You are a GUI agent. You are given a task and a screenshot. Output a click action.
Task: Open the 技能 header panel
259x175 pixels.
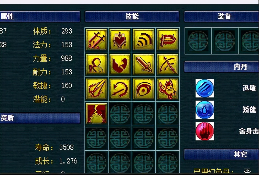(132, 17)
